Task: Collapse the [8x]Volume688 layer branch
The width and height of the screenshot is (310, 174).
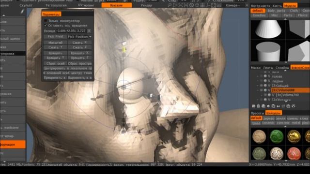Action: tap(258, 90)
